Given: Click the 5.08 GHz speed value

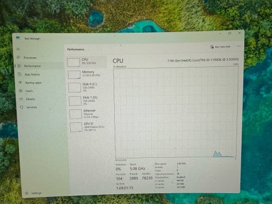Looking at the screenshot, I should coord(137,169).
